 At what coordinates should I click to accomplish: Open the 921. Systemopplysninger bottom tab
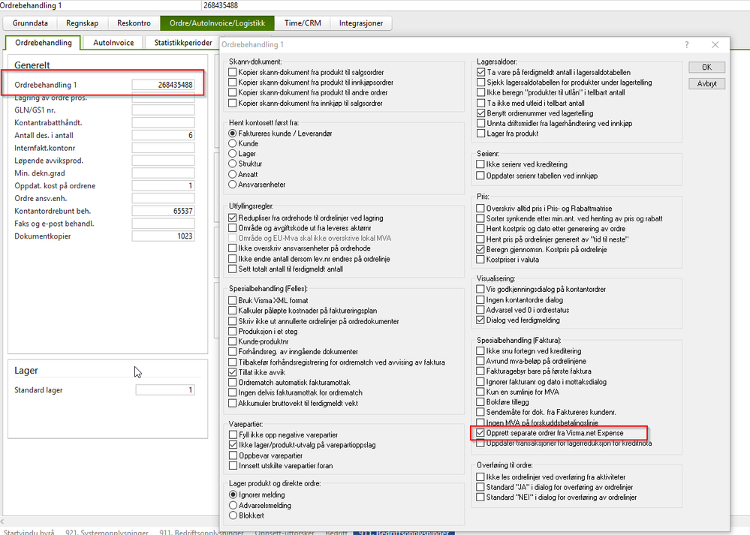pos(107,532)
